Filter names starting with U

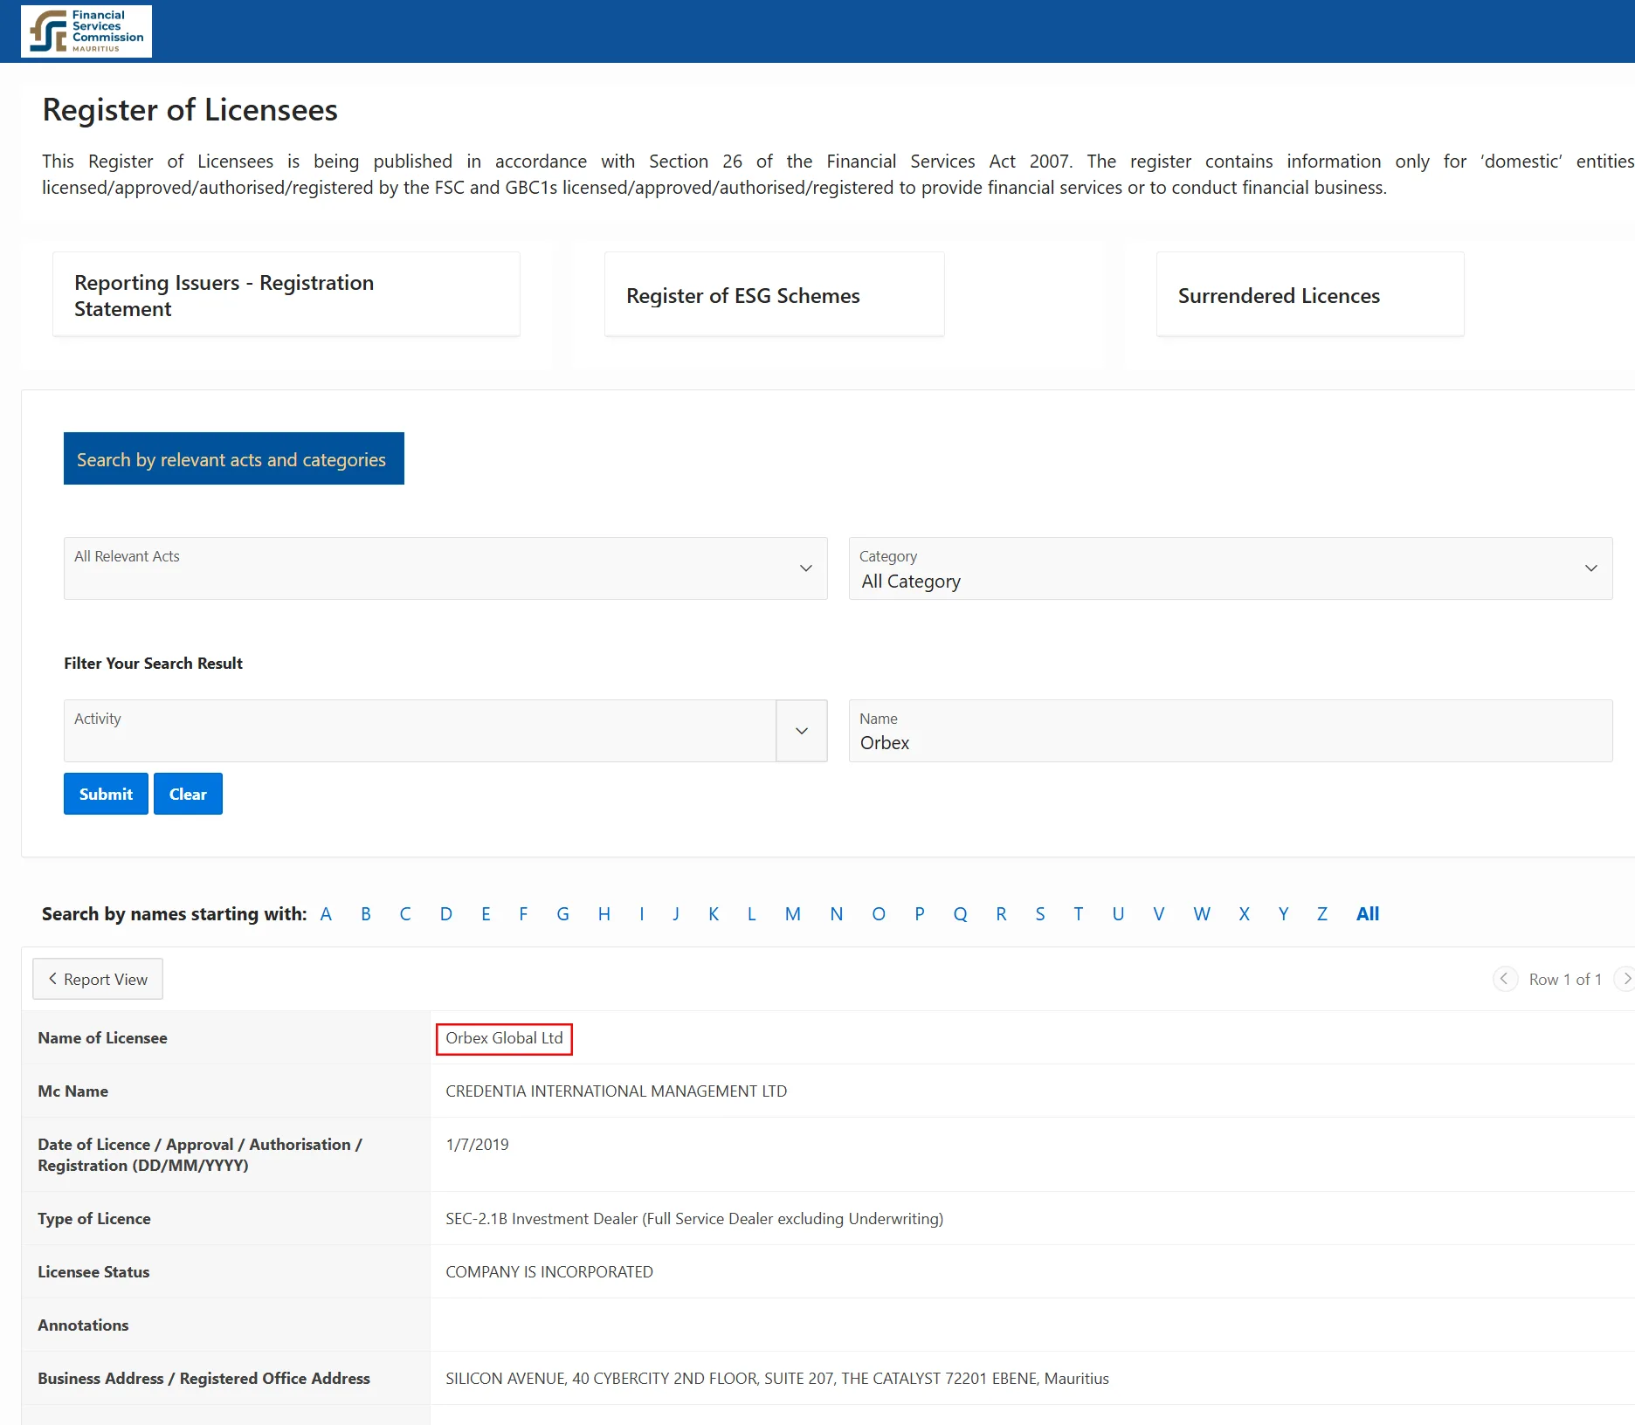pyautogui.click(x=1118, y=914)
